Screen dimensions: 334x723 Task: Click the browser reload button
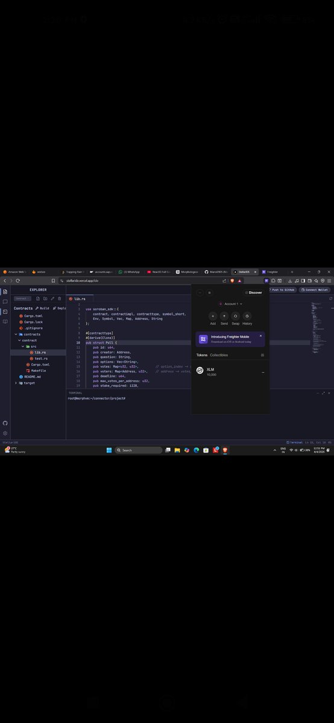tap(17, 281)
